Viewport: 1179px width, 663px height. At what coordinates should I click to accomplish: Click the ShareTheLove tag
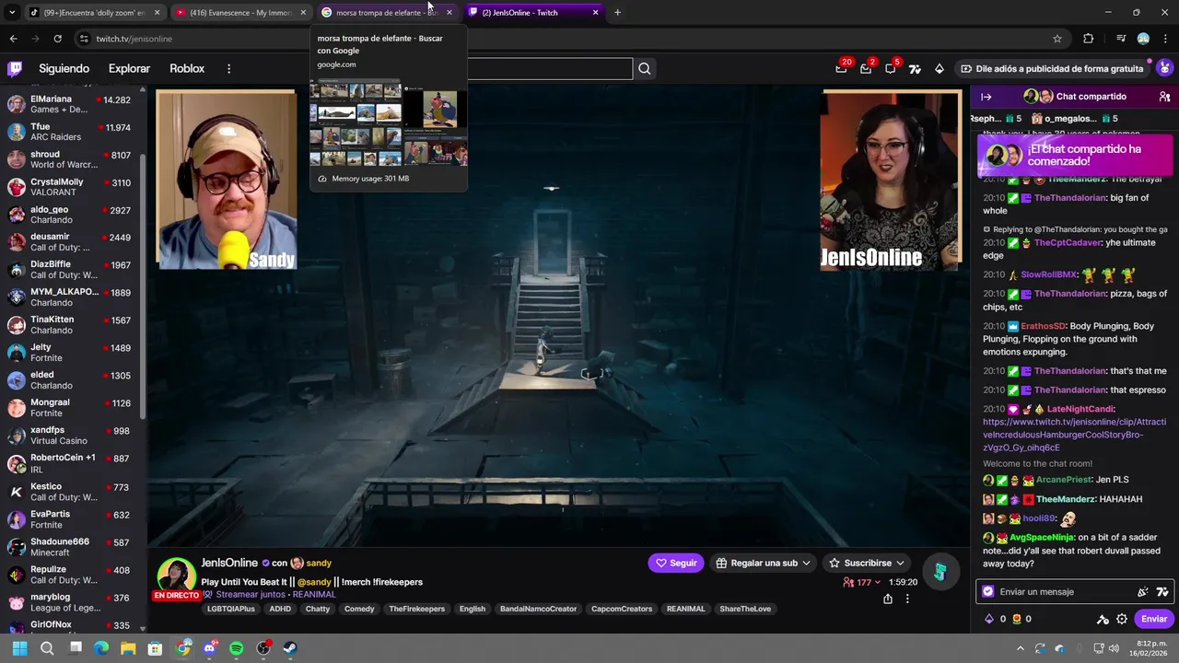[x=745, y=609]
